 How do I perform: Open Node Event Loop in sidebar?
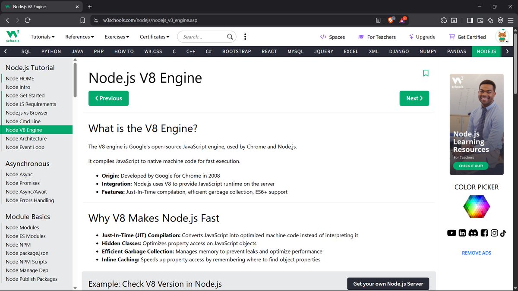pos(25,147)
